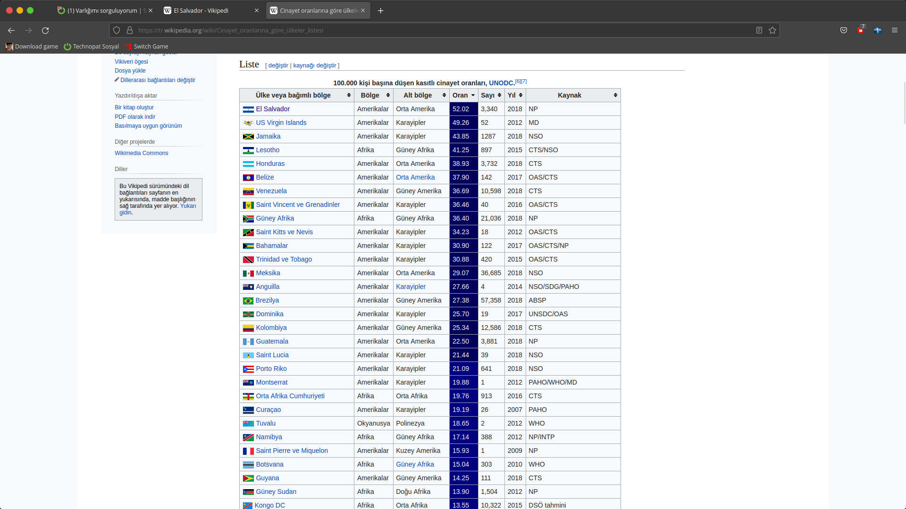Click the El Salvador country link
Image resolution: width=906 pixels, height=509 pixels.
click(x=273, y=109)
